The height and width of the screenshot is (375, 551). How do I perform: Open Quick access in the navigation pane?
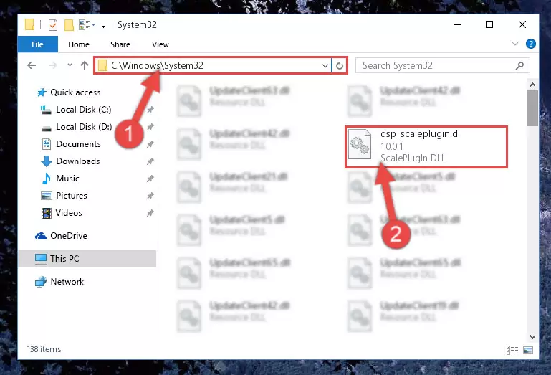pyautogui.click(x=75, y=92)
